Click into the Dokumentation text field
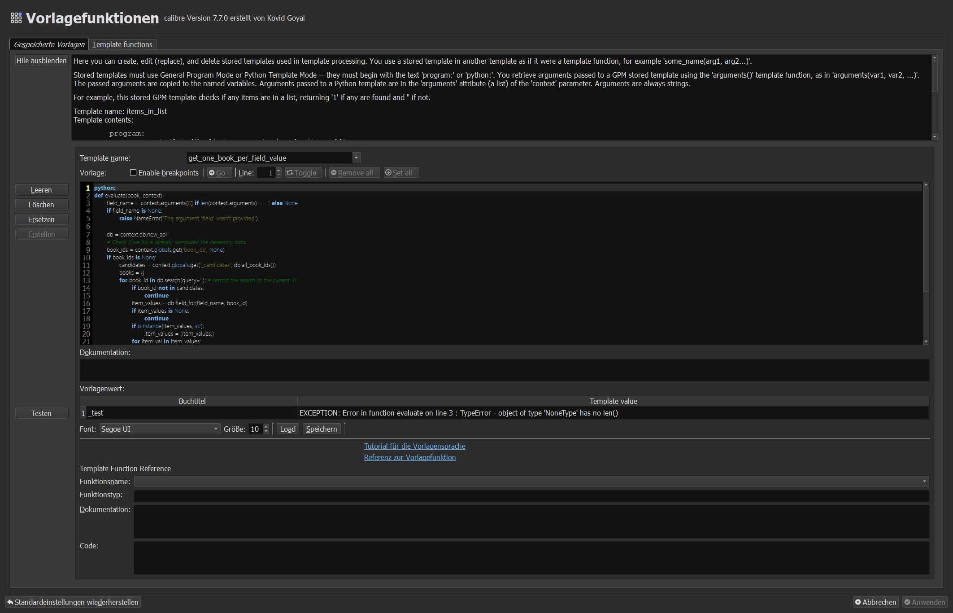 (x=504, y=370)
